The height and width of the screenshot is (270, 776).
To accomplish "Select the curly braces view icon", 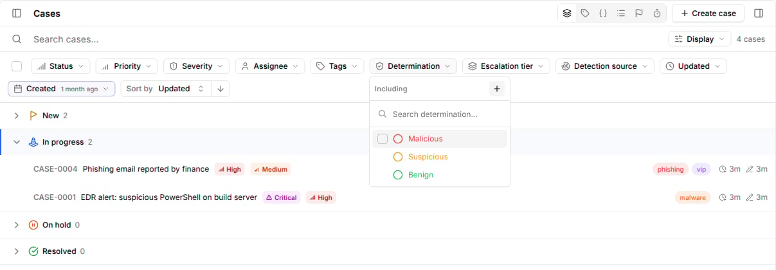I will pyautogui.click(x=603, y=13).
